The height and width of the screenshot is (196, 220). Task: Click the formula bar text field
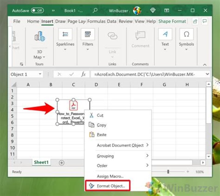[x=148, y=74]
